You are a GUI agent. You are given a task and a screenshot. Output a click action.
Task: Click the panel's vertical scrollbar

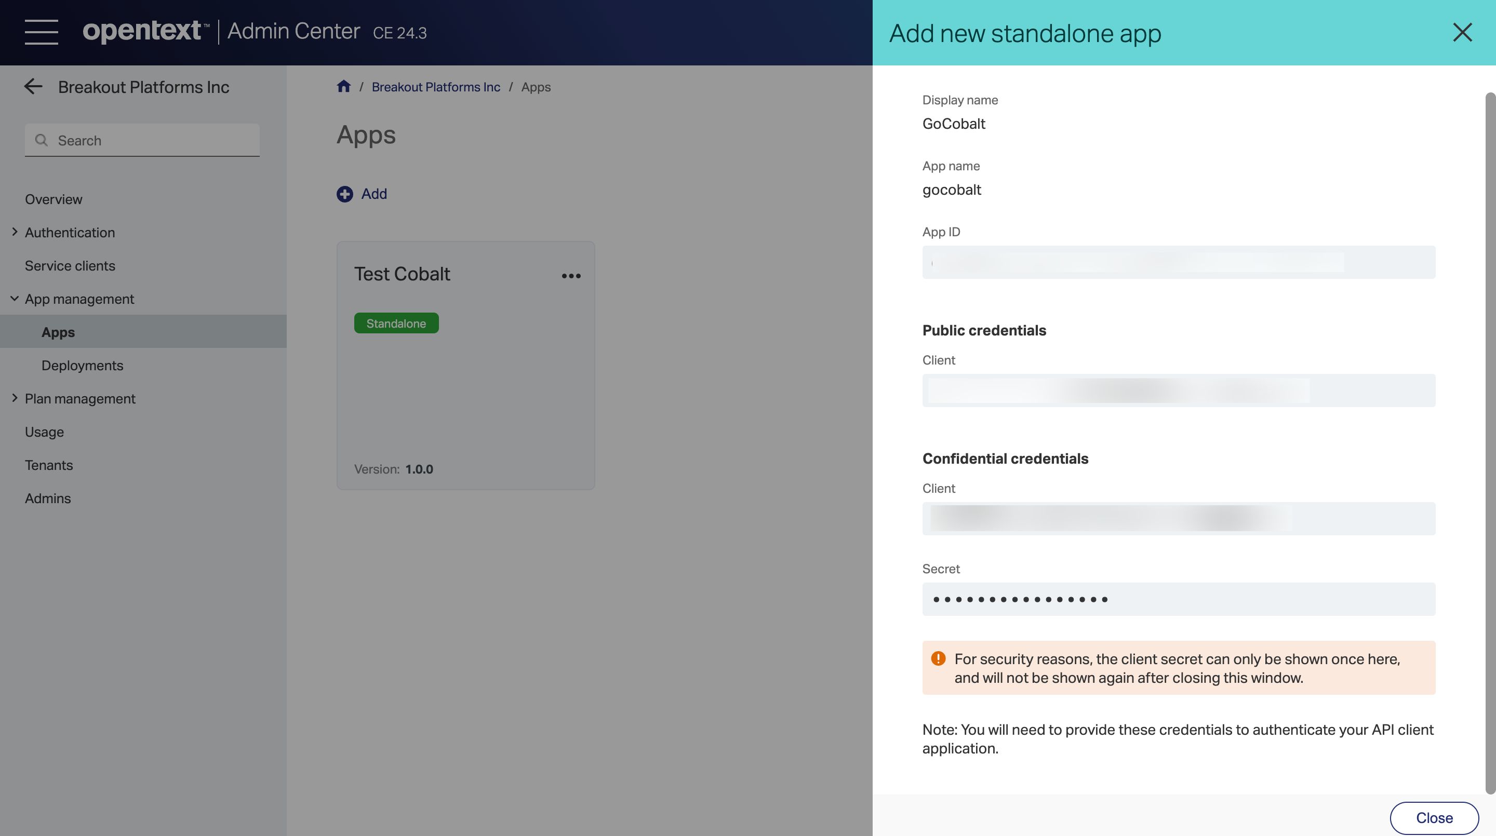pyautogui.click(x=1490, y=441)
